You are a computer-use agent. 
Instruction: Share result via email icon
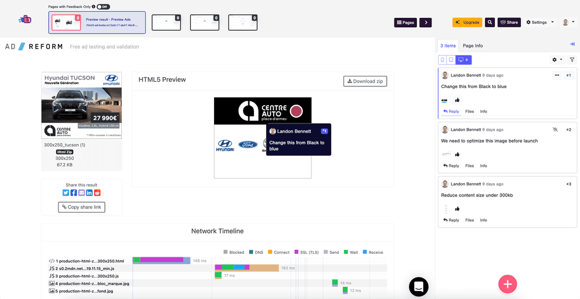pos(81,192)
